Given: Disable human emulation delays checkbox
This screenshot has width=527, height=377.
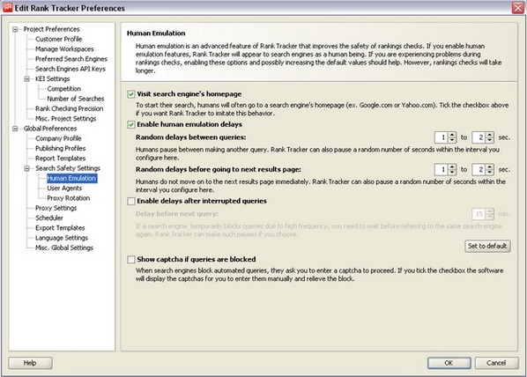Looking at the screenshot, I should (x=131, y=125).
